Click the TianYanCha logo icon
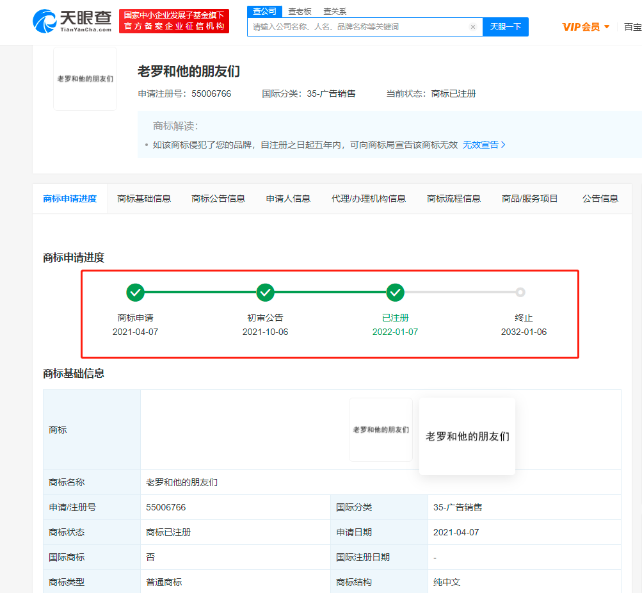This screenshot has height=593, width=642. [x=45, y=20]
